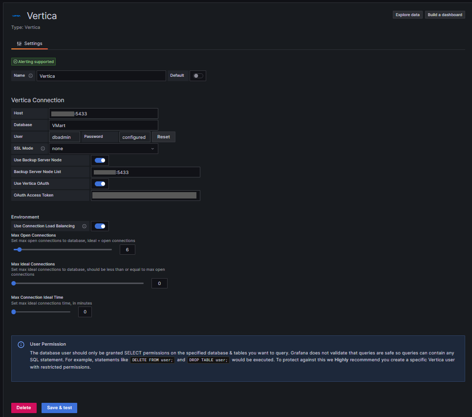This screenshot has height=417, width=472.
Task: Click the Alerting supported badge
Action: pyautogui.click(x=33, y=62)
